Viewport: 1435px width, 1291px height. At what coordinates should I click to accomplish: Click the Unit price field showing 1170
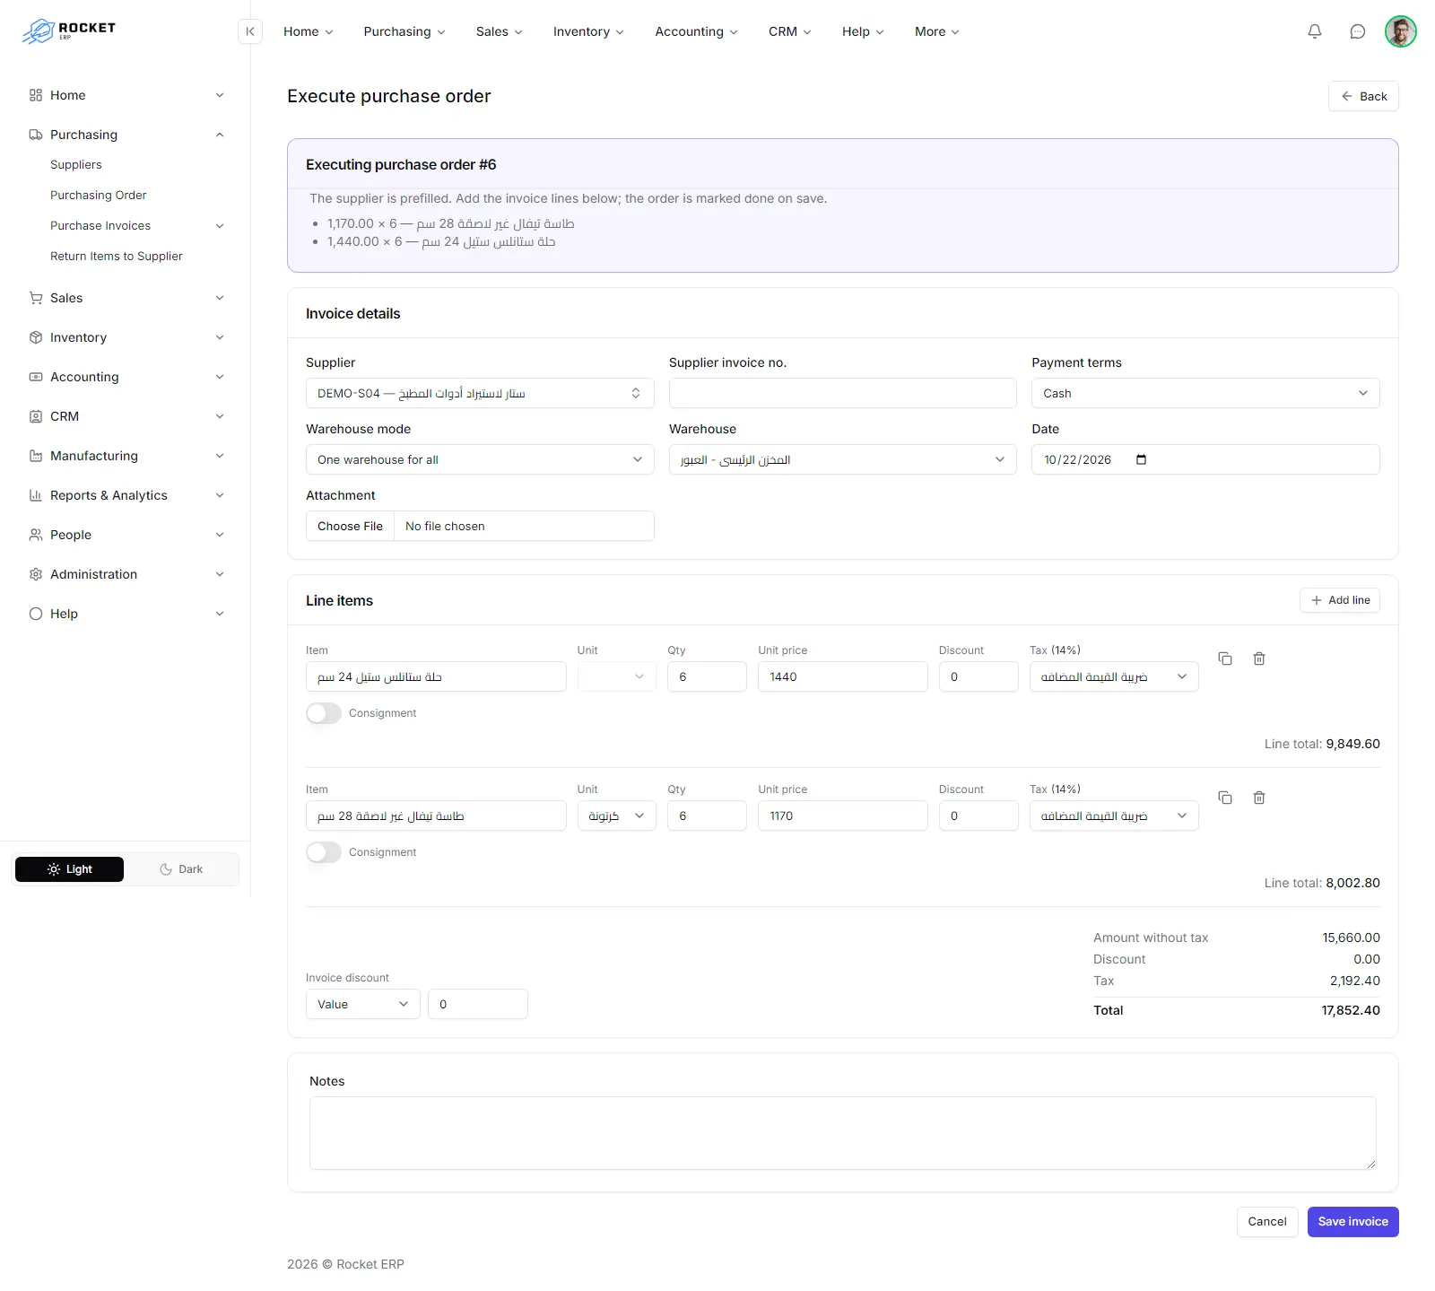point(842,816)
